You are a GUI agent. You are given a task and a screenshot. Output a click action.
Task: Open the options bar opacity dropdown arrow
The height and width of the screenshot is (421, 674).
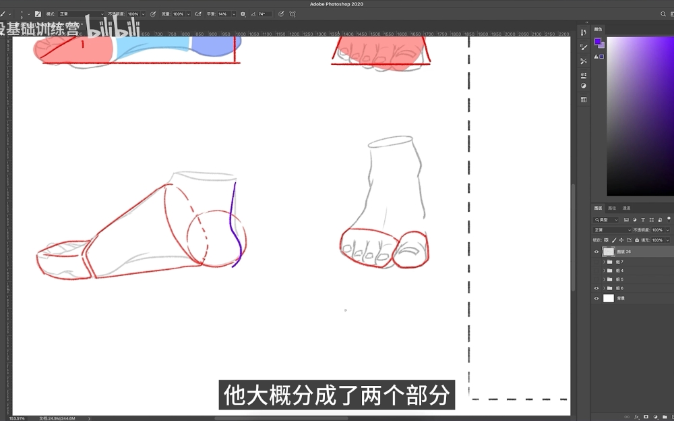pyautogui.click(x=143, y=14)
